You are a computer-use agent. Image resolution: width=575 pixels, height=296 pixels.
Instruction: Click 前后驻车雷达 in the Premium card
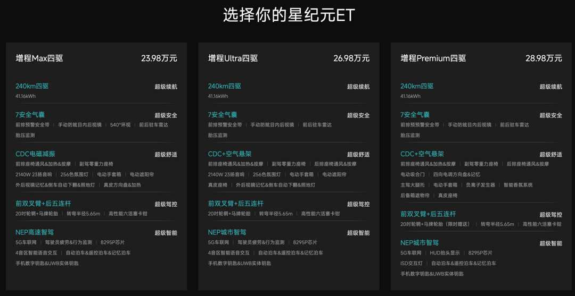pos(514,125)
